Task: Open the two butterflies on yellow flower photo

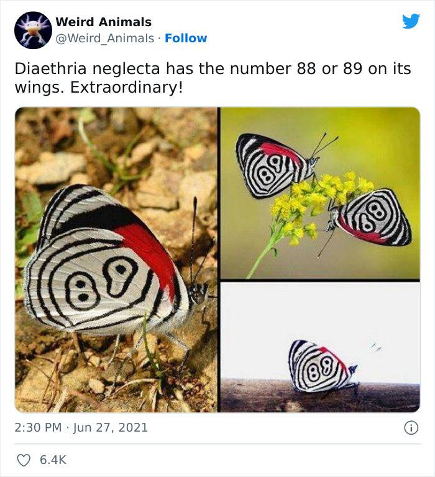Action: pyautogui.click(x=320, y=193)
